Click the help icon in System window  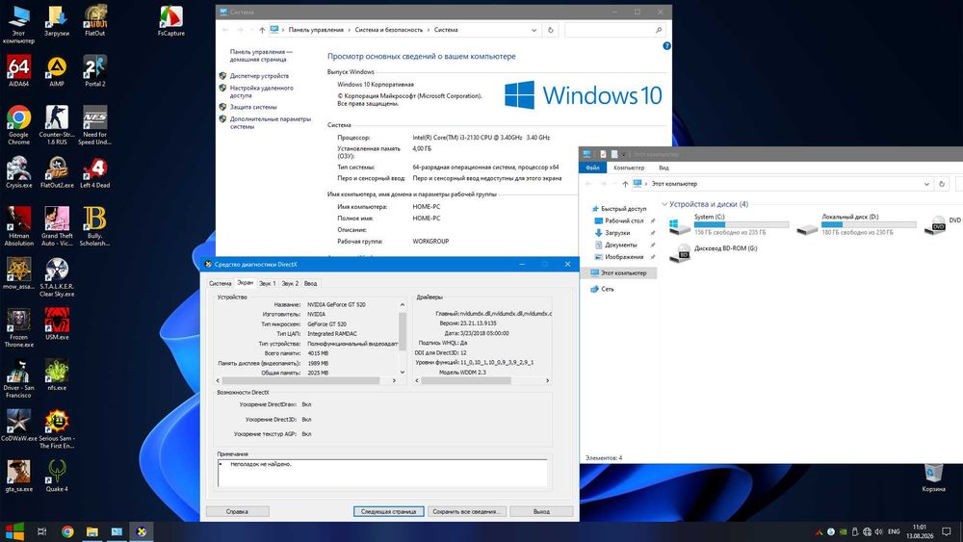(x=667, y=46)
